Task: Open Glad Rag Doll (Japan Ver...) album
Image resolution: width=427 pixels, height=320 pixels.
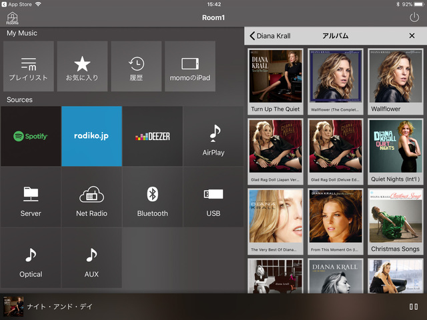Action: [276, 151]
